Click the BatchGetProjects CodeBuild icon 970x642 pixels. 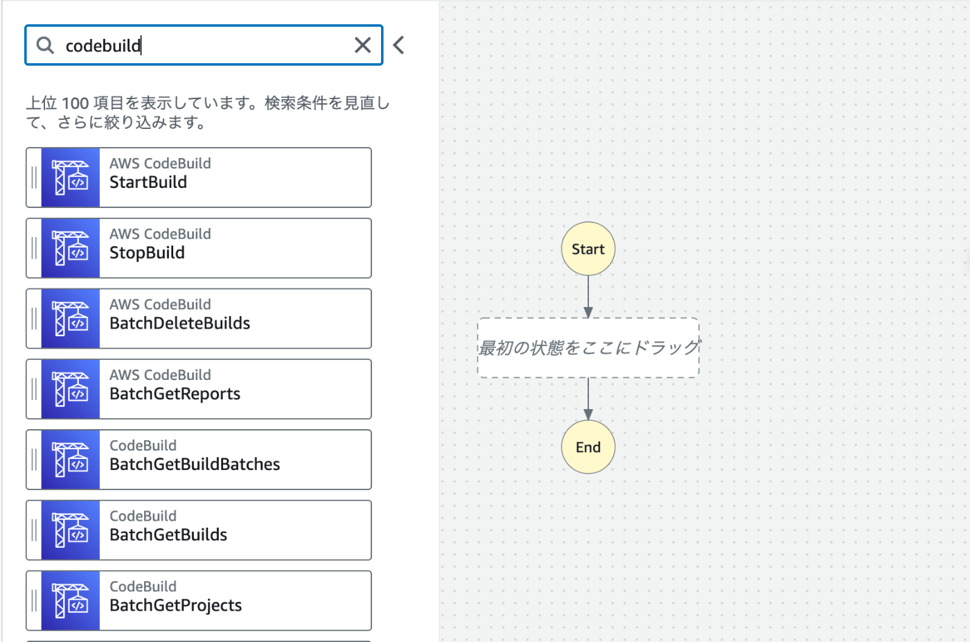[x=71, y=600]
